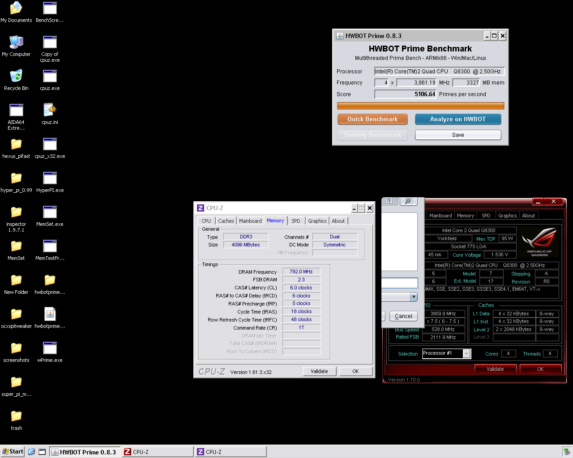Click Show Desktop quick launch icon
This screenshot has width=573, height=458.
[x=42, y=452]
